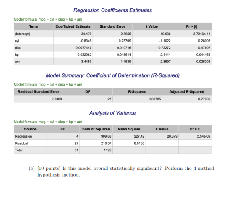Select the Residual row label in ANOVA table
This screenshot has width=235, height=203.
[x=21, y=143]
